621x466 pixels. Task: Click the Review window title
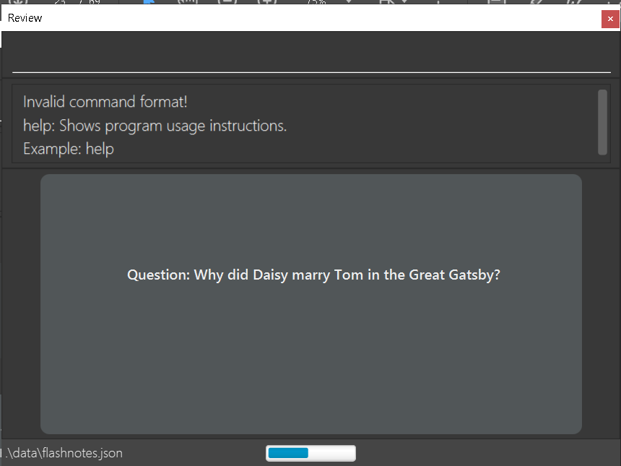click(x=25, y=18)
